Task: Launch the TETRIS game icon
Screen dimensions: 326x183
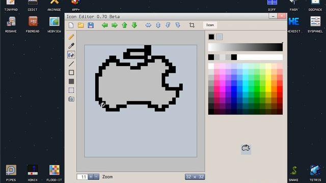Action: coord(315,173)
